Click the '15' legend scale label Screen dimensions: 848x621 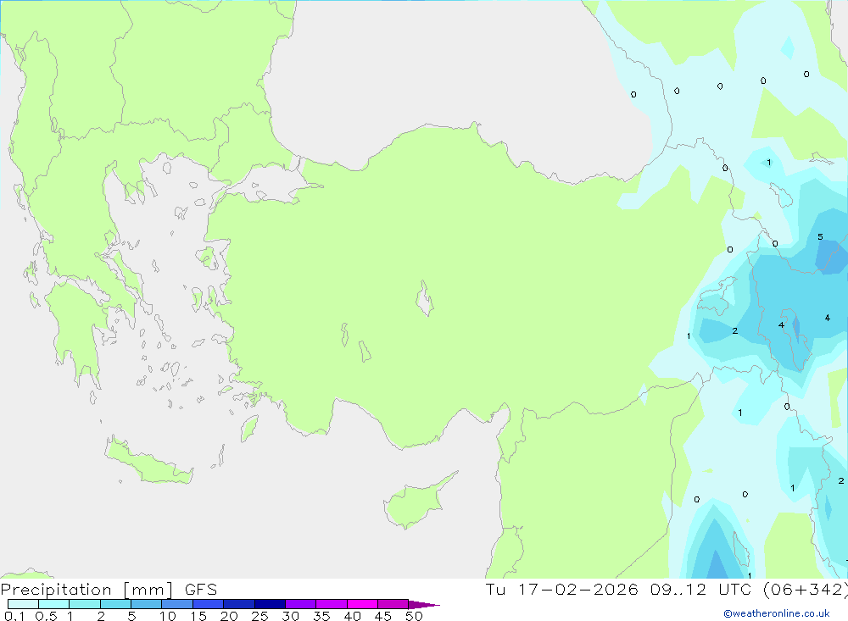(x=198, y=616)
